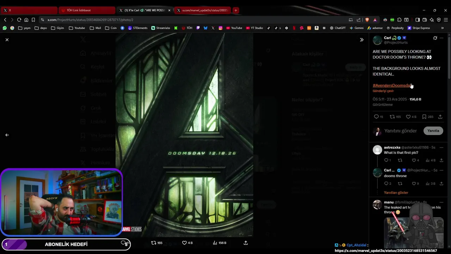Reply to the 'dooms throne' comment

point(388,183)
